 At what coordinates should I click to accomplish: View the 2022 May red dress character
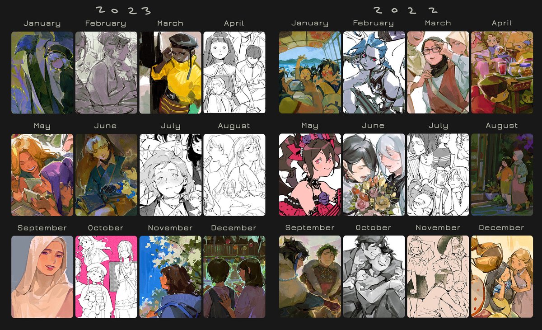pos(310,175)
